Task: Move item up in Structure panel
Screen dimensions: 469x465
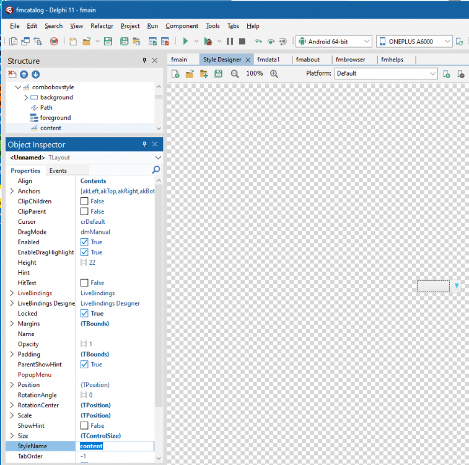Action: [24, 74]
